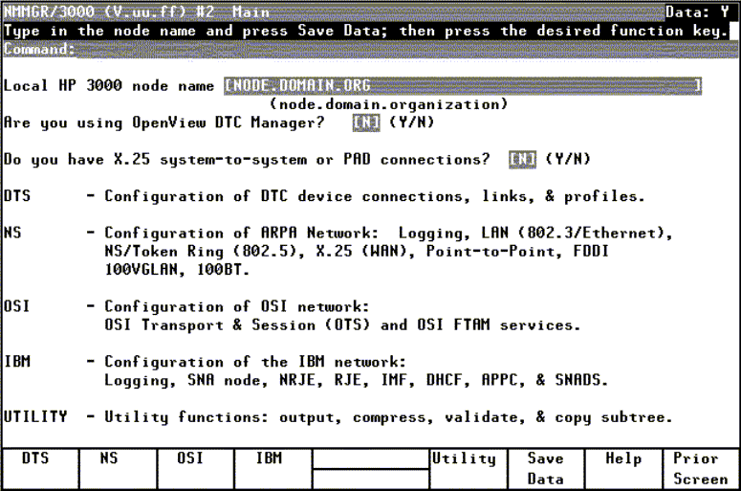This screenshot has height=491, width=741.
Task: Click the 'UTILITY' description heading
Action: 35,416
